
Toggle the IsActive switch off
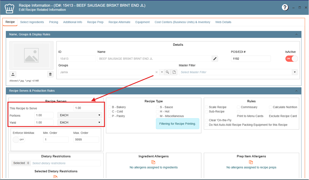click(x=291, y=59)
